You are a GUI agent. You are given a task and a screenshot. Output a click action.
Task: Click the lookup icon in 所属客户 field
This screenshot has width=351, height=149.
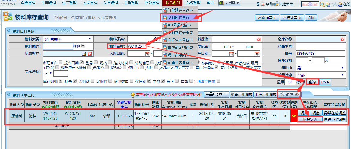[84, 54]
